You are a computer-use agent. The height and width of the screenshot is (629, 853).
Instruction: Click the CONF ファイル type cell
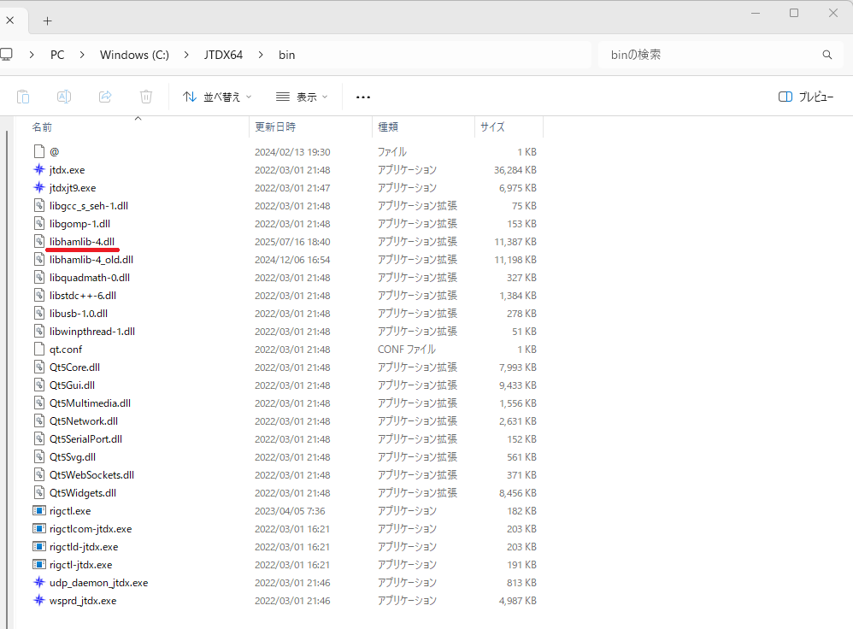click(407, 350)
